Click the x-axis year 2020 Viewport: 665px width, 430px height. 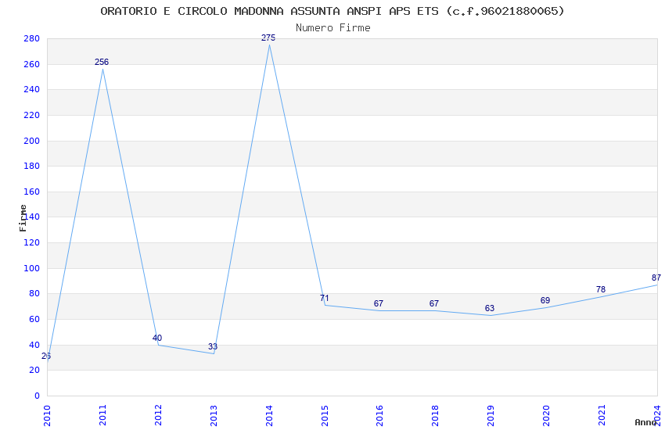[x=546, y=416]
